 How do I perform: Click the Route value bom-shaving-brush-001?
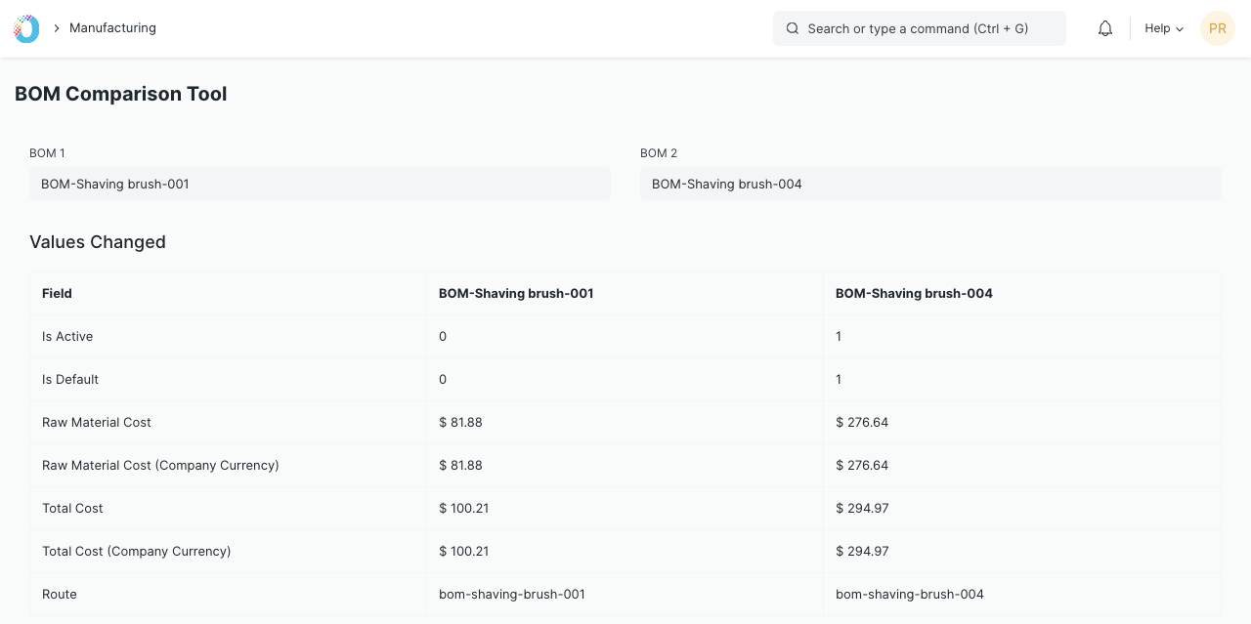tap(511, 594)
